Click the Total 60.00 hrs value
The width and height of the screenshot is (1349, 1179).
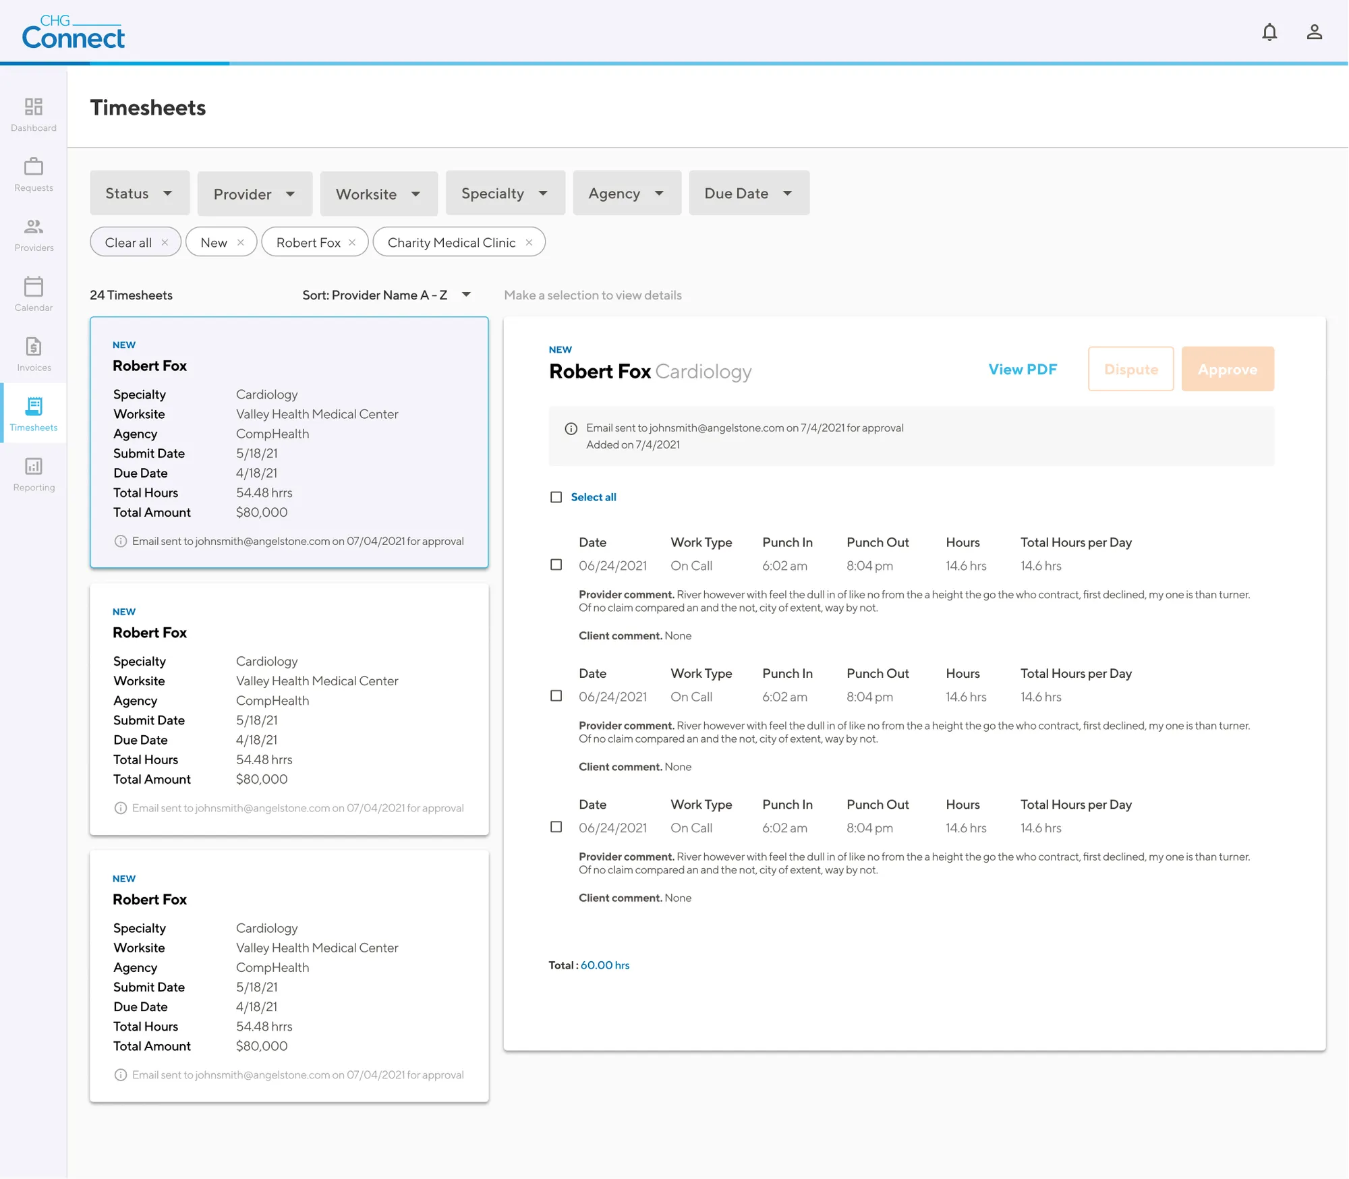(x=605, y=966)
